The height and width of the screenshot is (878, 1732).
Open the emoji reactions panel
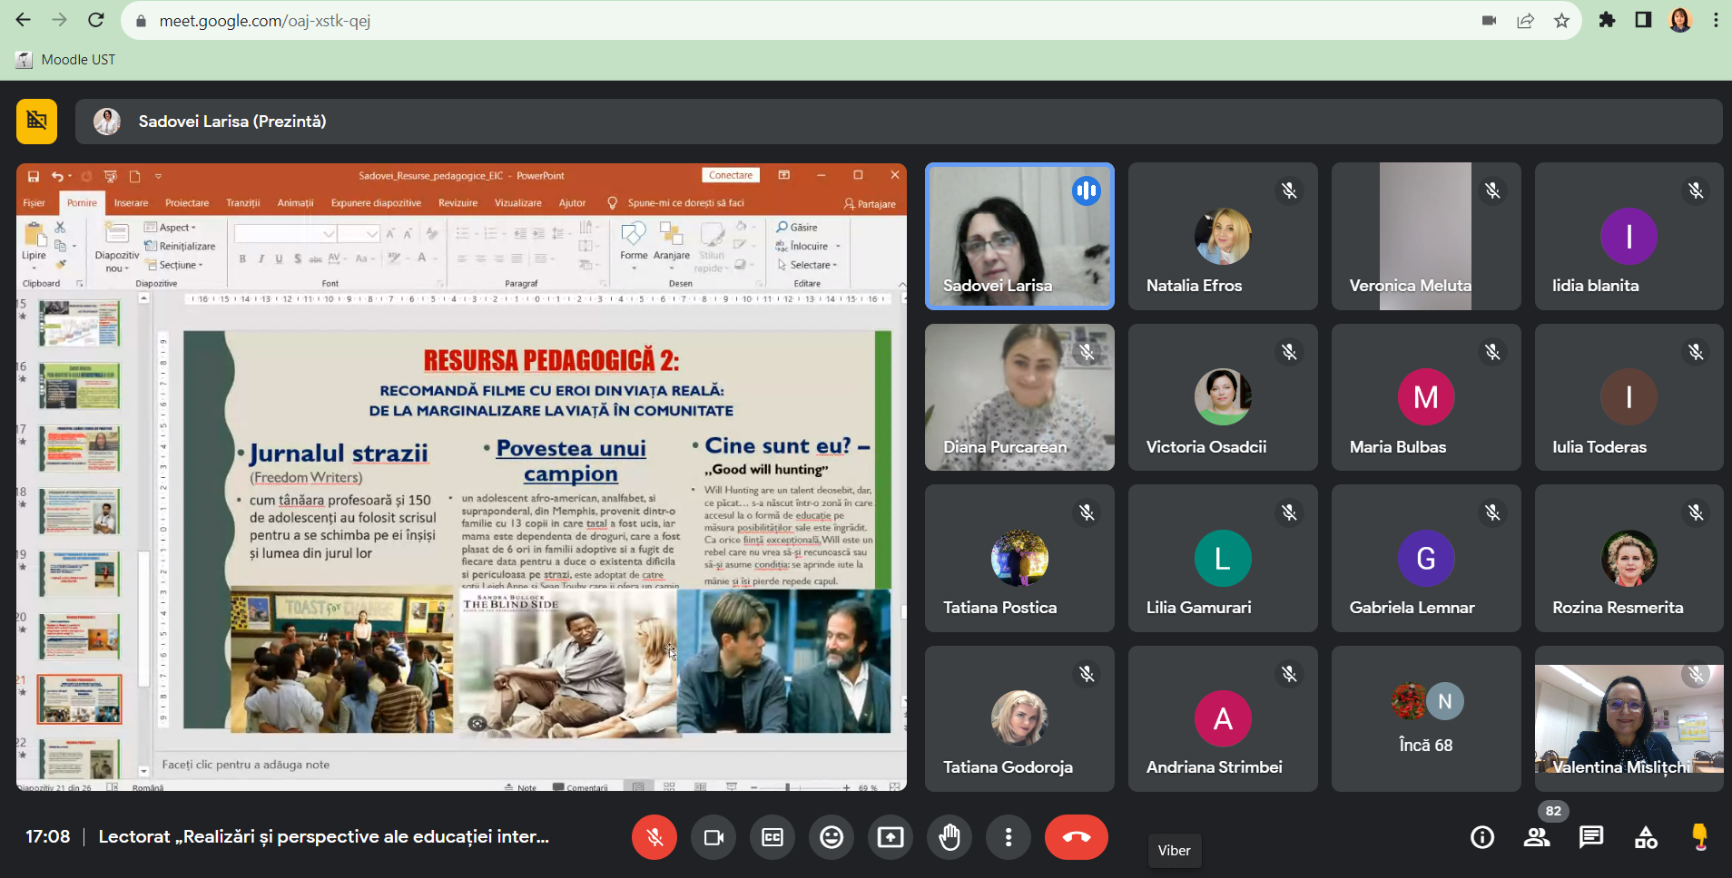point(832,837)
